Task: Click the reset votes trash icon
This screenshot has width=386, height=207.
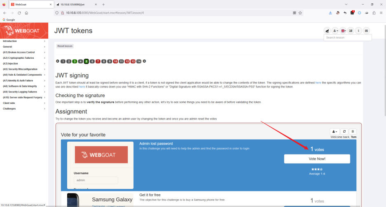Action: [353, 131]
